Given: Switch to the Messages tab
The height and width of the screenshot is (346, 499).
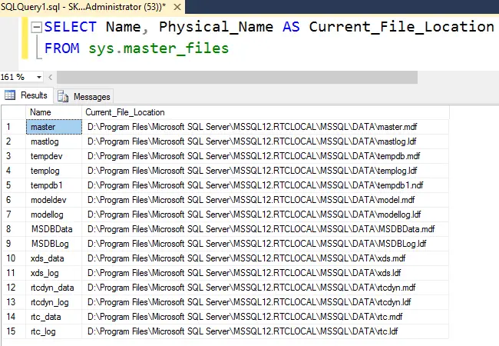Looking at the screenshot, I should click(x=84, y=97).
